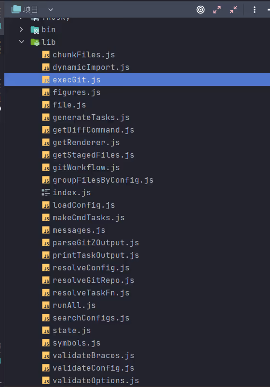Collapse the lib folder chevron
This screenshot has height=387, width=270.
pos(22,42)
